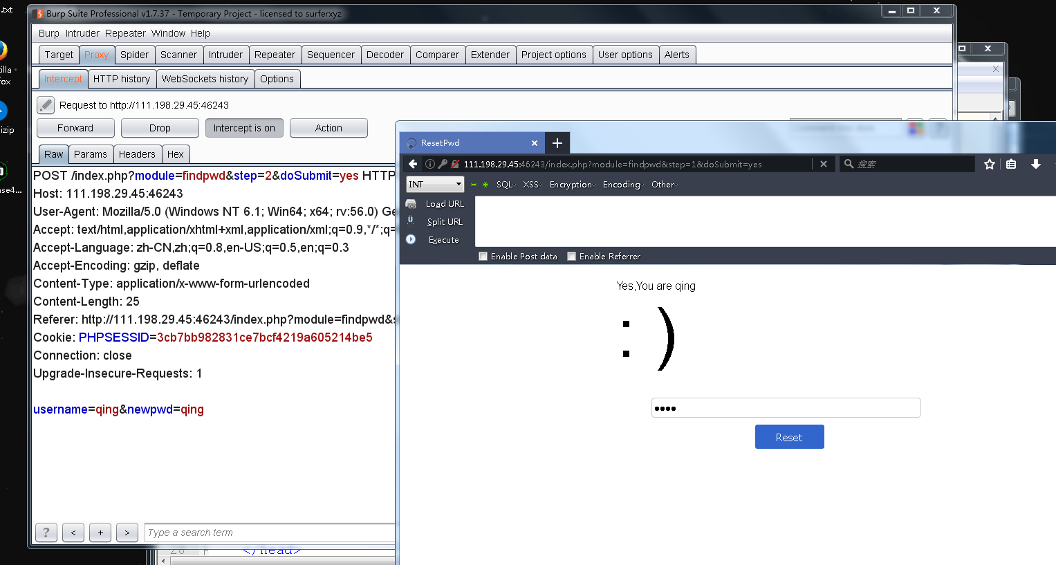Expand the Encoding dropdown in HackBar
This screenshot has width=1056, height=565.
point(622,185)
